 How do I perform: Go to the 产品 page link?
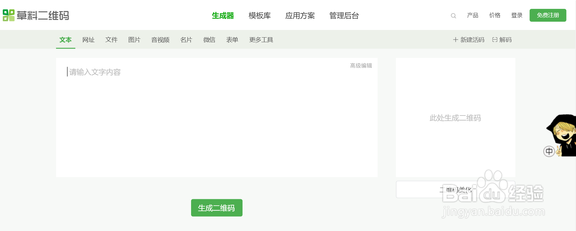(x=473, y=15)
